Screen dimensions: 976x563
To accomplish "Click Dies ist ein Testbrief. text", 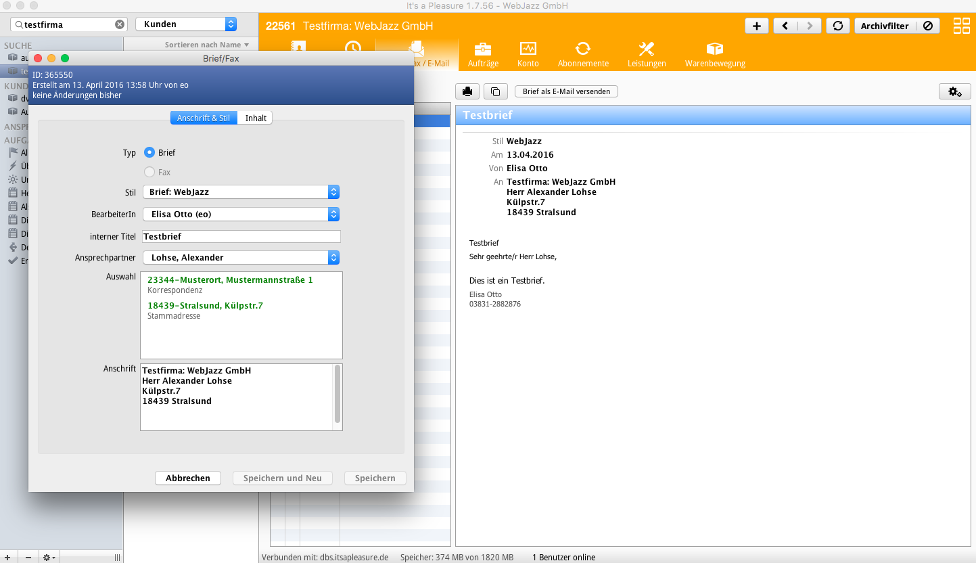I will click(507, 280).
